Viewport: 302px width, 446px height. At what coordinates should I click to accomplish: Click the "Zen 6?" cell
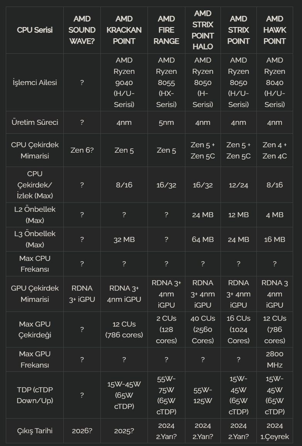(x=82, y=150)
